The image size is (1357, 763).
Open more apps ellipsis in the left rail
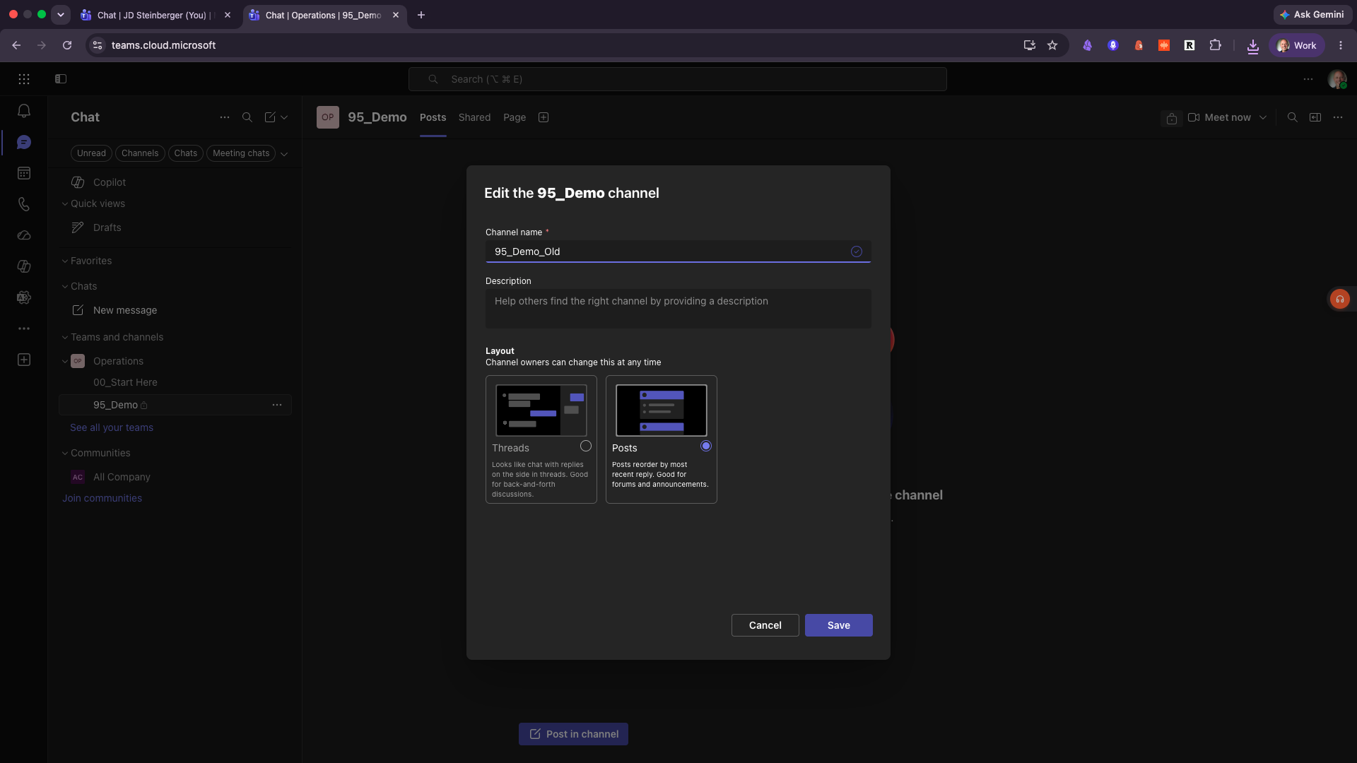click(24, 329)
